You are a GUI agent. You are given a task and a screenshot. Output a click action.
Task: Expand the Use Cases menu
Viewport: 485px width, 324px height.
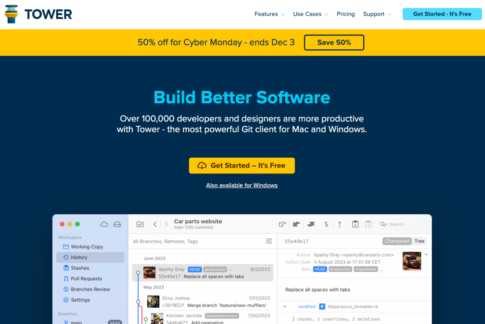click(x=311, y=14)
